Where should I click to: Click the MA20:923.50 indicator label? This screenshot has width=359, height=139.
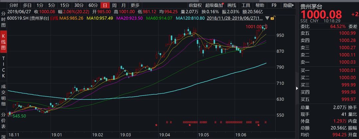click(x=130, y=18)
